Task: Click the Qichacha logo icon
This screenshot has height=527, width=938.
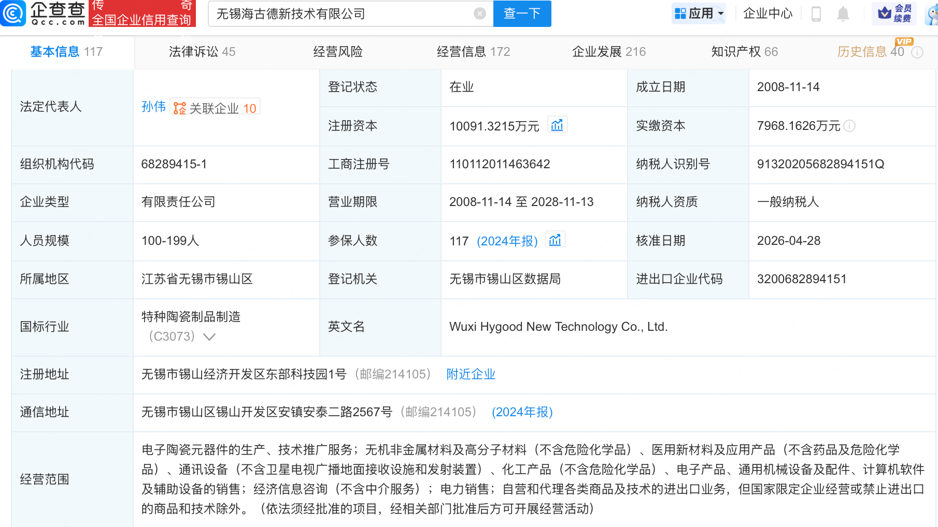Action: point(13,13)
